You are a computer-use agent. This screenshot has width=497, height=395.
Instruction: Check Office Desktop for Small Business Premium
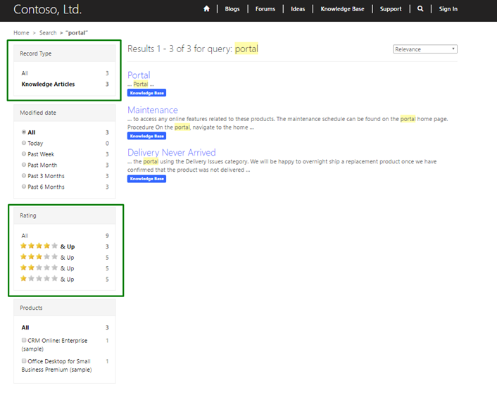(25, 360)
